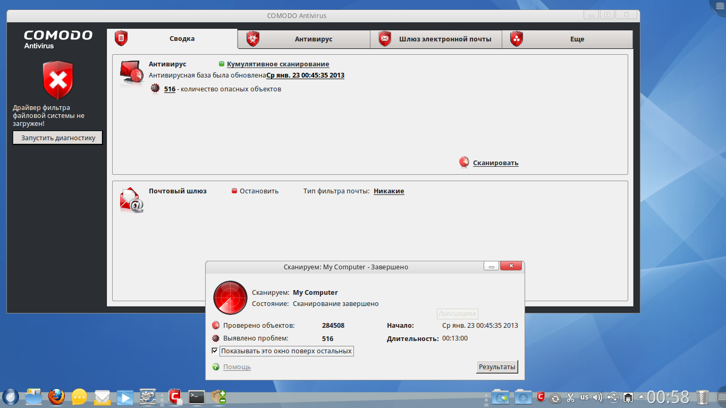Viewport: 726px width, 408px height.
Task: Open the network connection tray icon
Action: [x=628, y=397]
